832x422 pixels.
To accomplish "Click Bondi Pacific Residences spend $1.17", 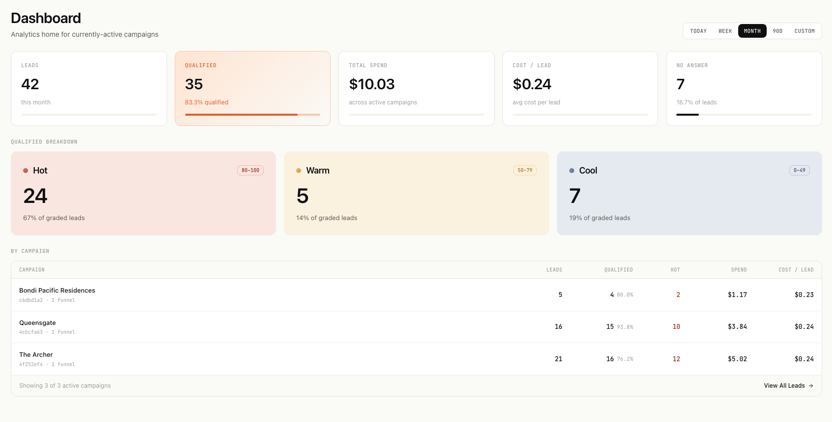I will (737, 295).
